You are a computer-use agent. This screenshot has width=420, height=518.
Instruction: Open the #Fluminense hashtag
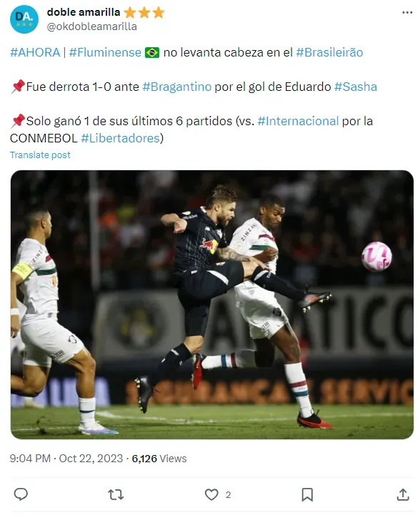(105, 52)
